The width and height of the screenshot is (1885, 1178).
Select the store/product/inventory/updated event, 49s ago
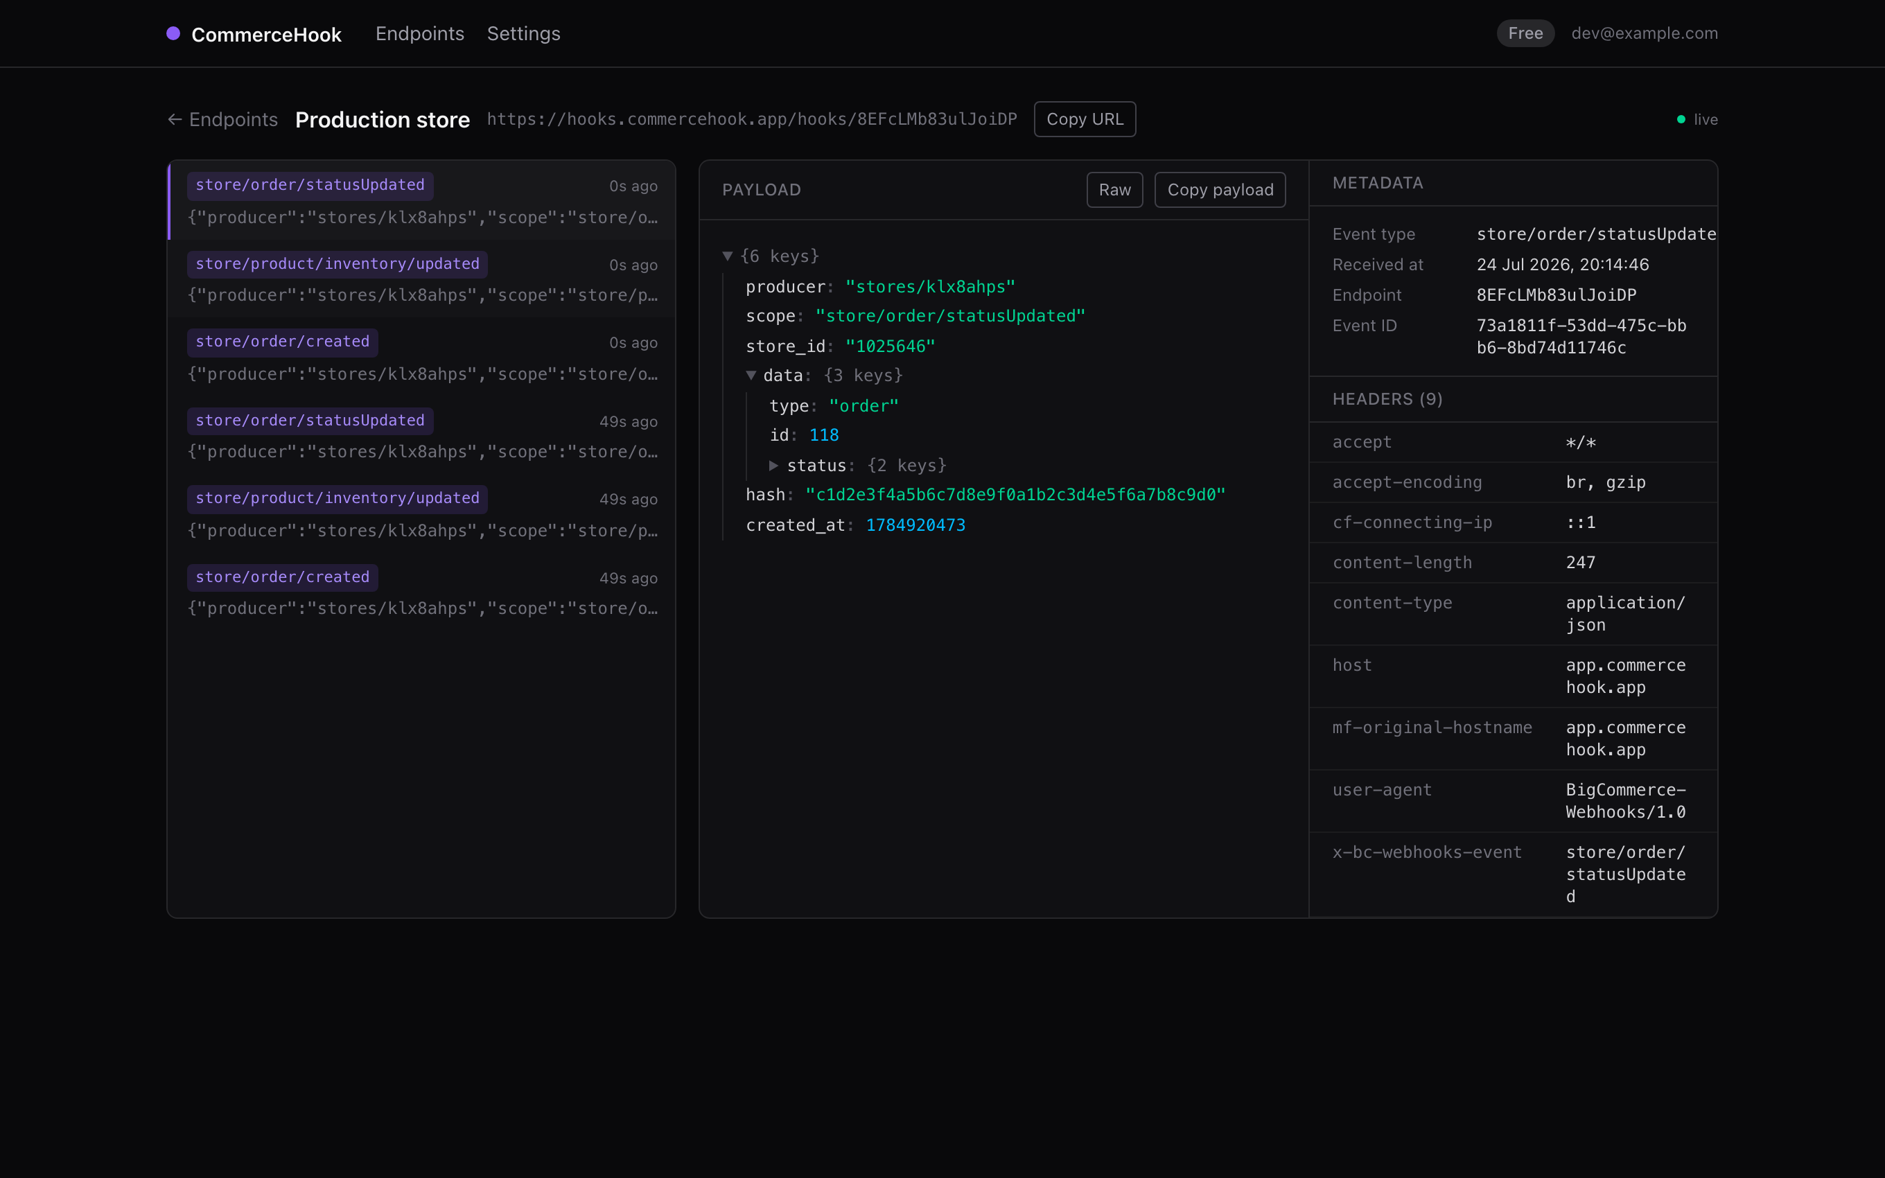[422, 513]
